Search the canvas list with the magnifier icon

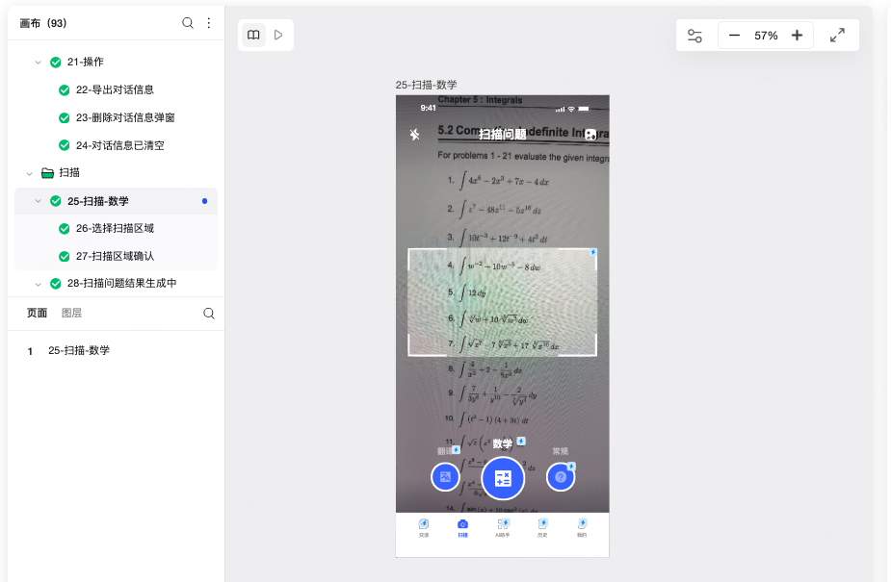coord(188,23)
